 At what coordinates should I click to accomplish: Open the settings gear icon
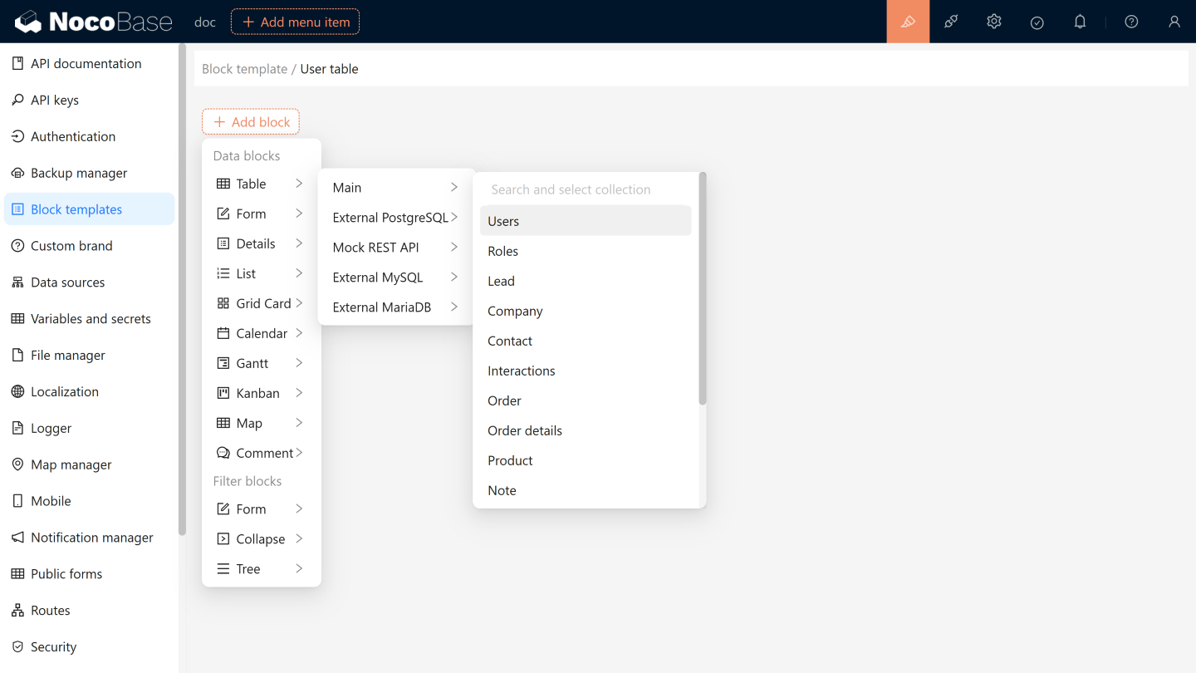tap(994, 22)
